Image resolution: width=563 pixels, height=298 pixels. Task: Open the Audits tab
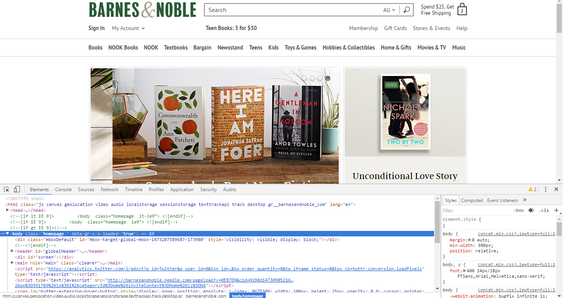click(229, 189)
